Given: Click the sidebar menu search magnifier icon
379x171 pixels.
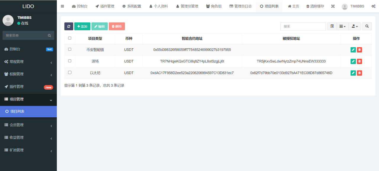Looking at the screenshot, I should (x=49, y=35).
